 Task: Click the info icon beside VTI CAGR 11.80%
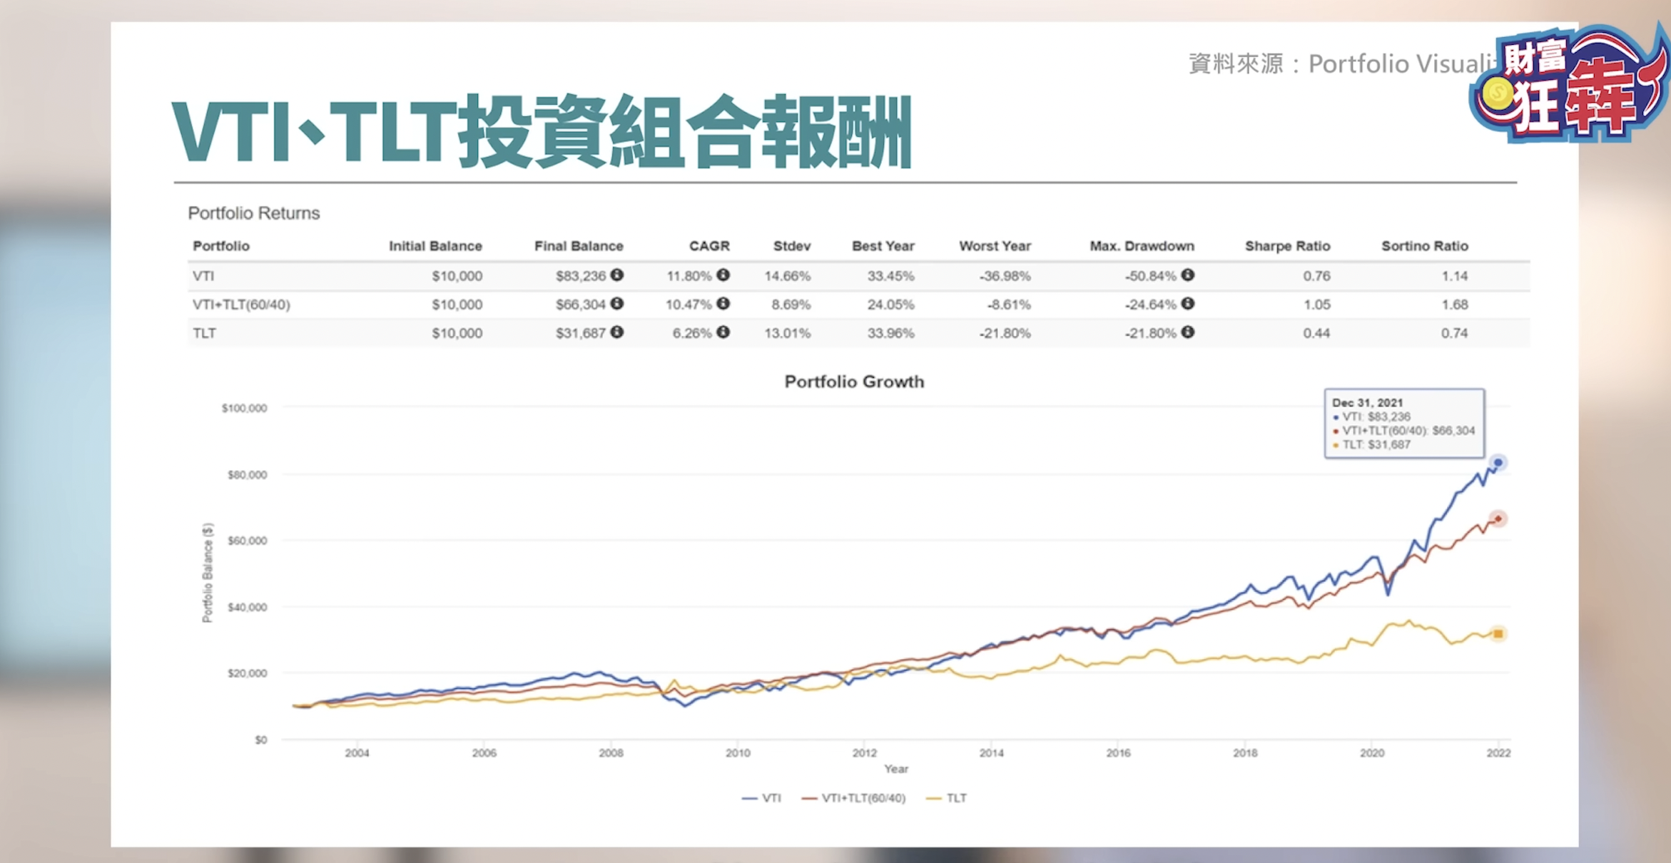click(723, 275)
